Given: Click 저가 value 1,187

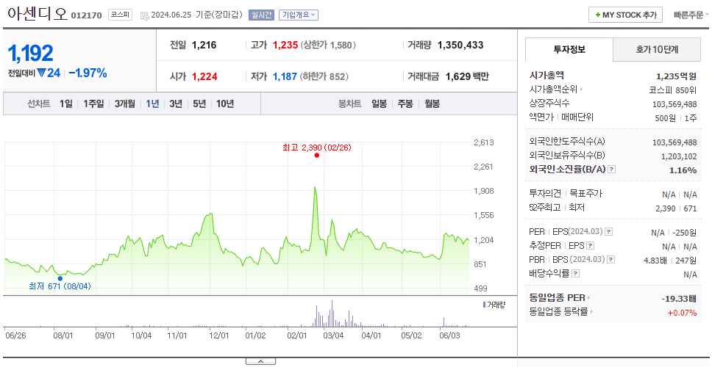Looking at the screenshot, I should (285, 76).
